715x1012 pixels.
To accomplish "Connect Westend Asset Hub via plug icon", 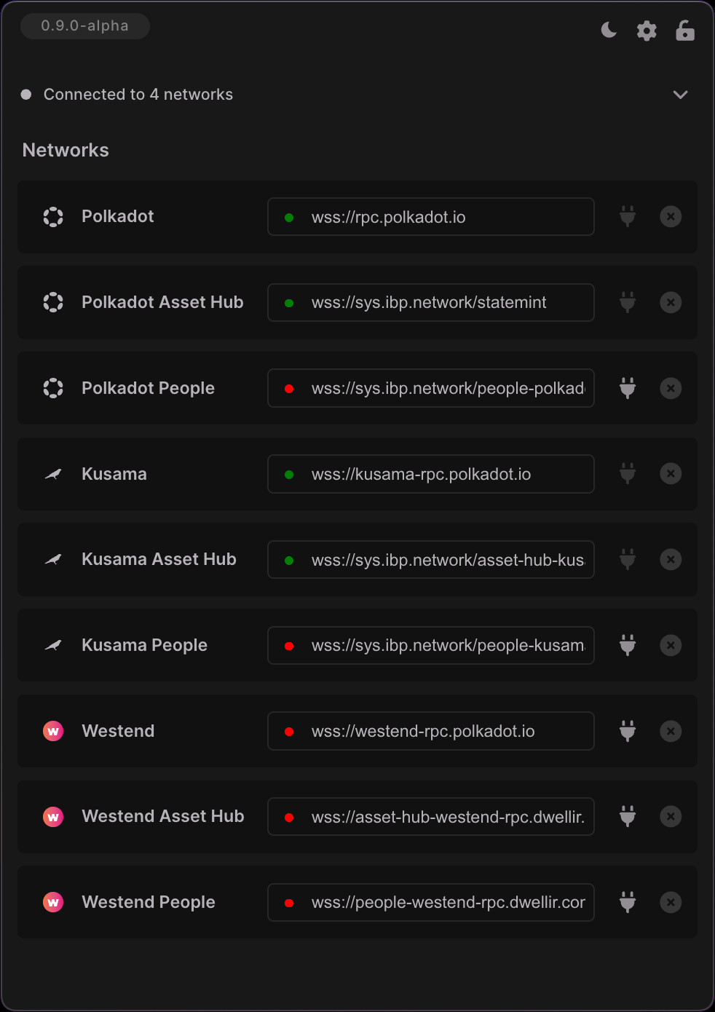I will click(x=628, y=816).
